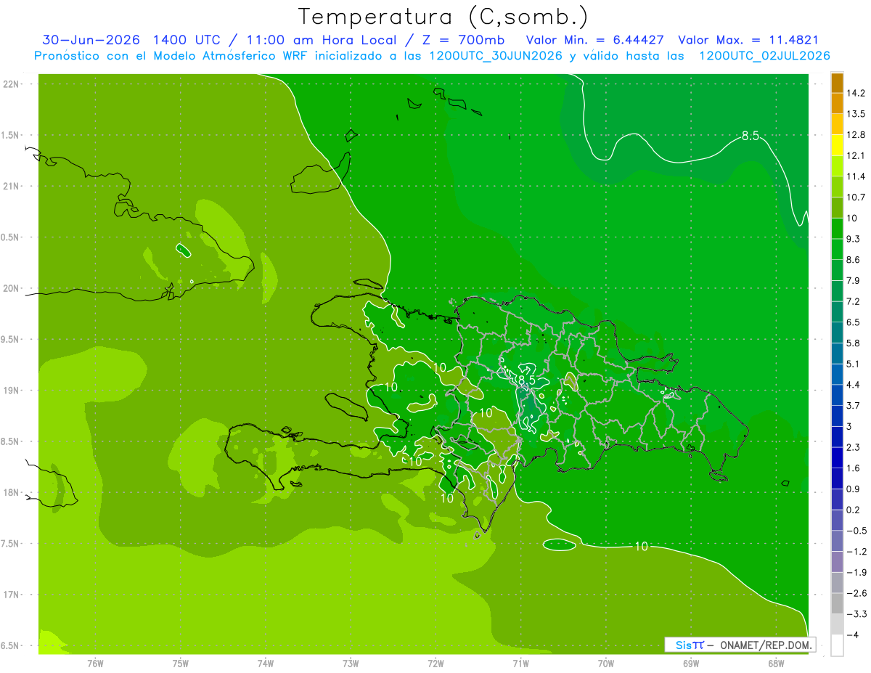
Task: Click the "76W" longitude axis label
Action: coord(95,663)
